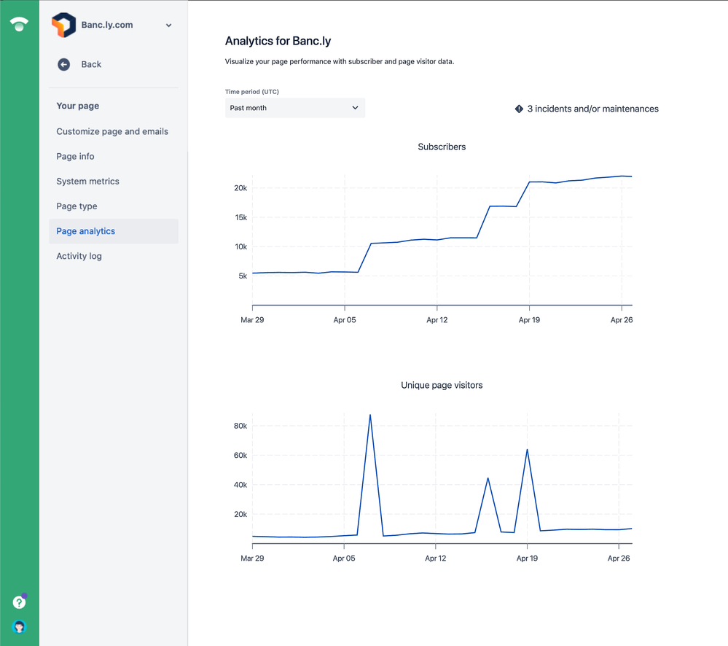728x646 pixels.
Task: Click the peak on the Subscribers chart
Action: point(623,175)
